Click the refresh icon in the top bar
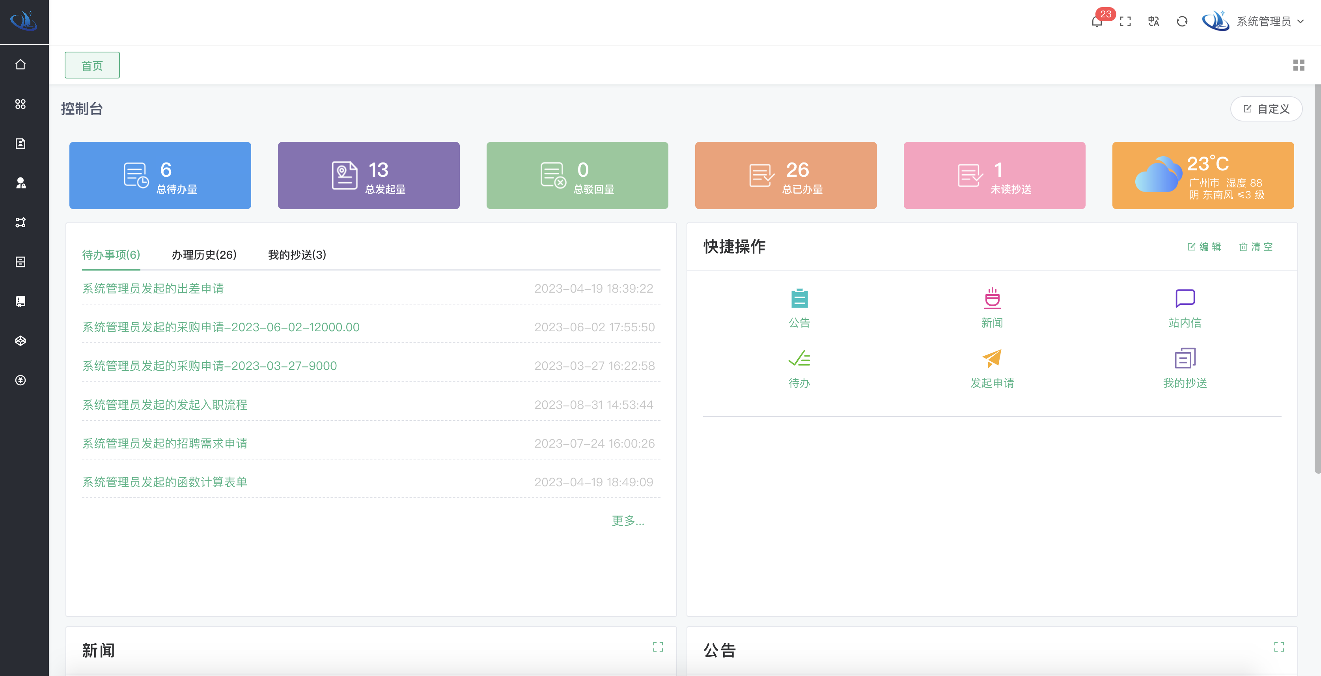Screen dimensions: 1321x676 (x=1182, y=22)
